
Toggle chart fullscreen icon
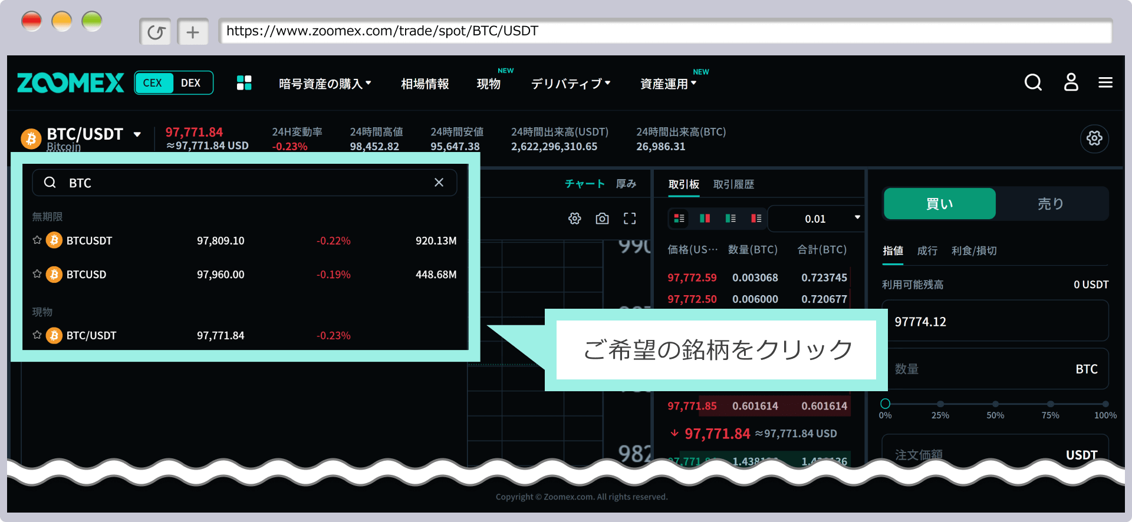coord(630,219)
